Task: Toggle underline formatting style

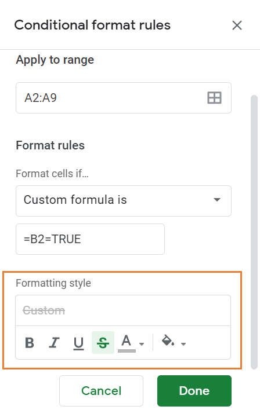Action: 78,343
